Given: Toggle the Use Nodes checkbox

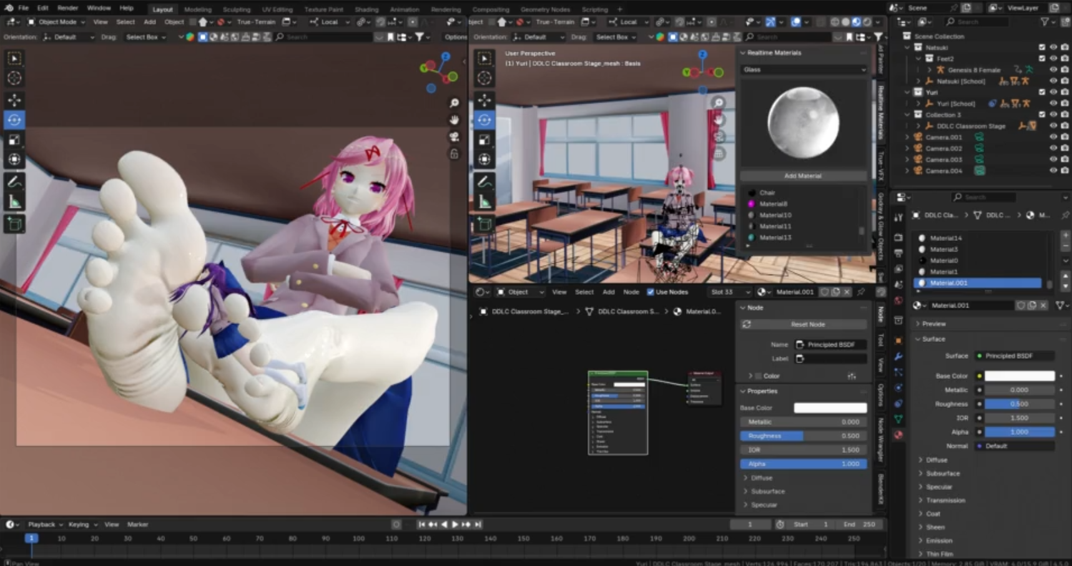Looking at the screenshot, I should pyautogui.click(x=651, y=292).
